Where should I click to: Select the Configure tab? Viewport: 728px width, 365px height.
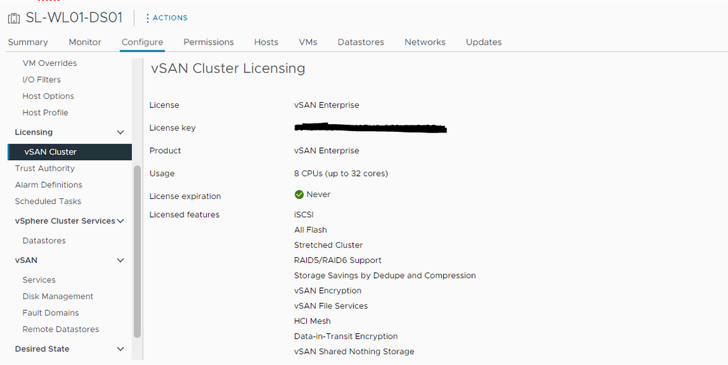(142, 42)
